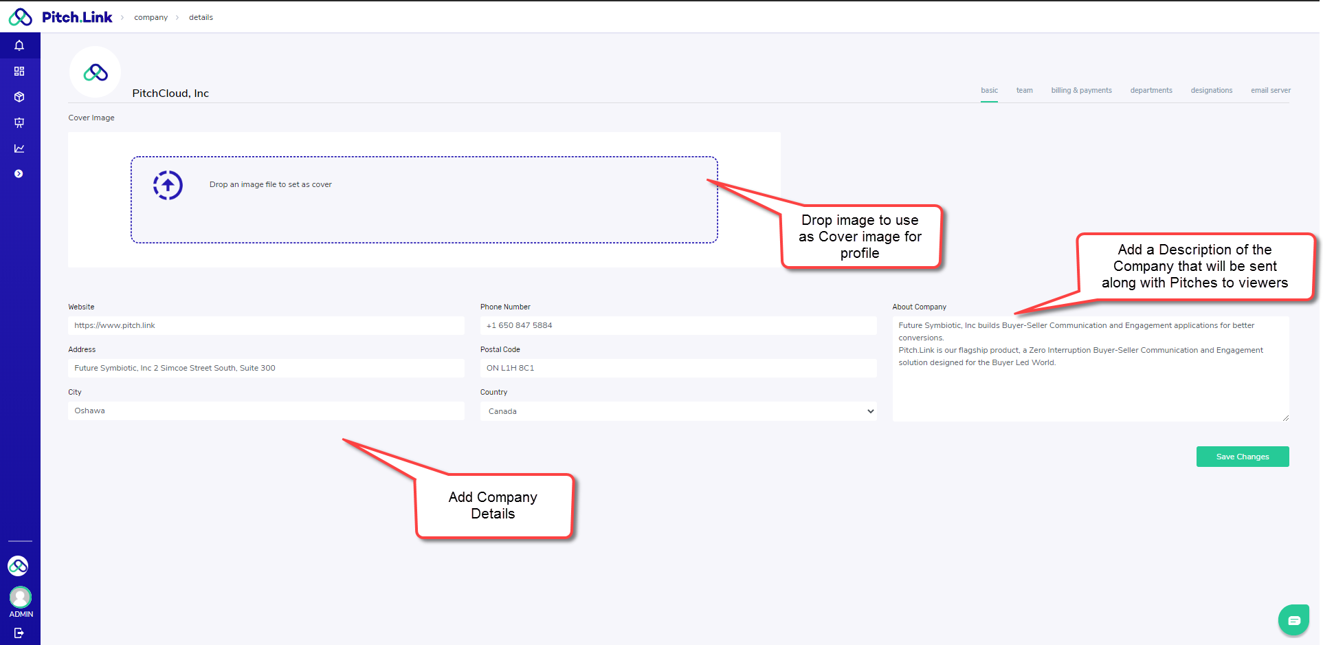
Task: Open the analytics line chart icon
Action: click(19, 149)
